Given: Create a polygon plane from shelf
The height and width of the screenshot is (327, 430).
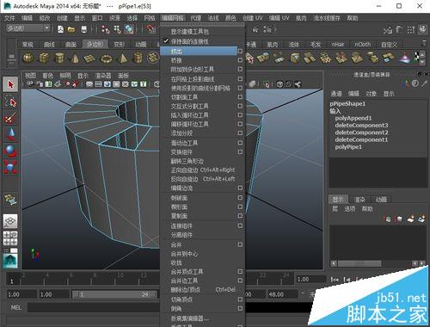Looking at the screenshot, I should coord(89,59).
